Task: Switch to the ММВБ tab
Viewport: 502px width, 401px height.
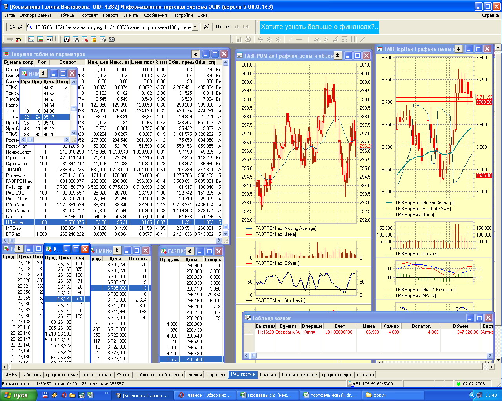Action: click(x=11, y=375)
